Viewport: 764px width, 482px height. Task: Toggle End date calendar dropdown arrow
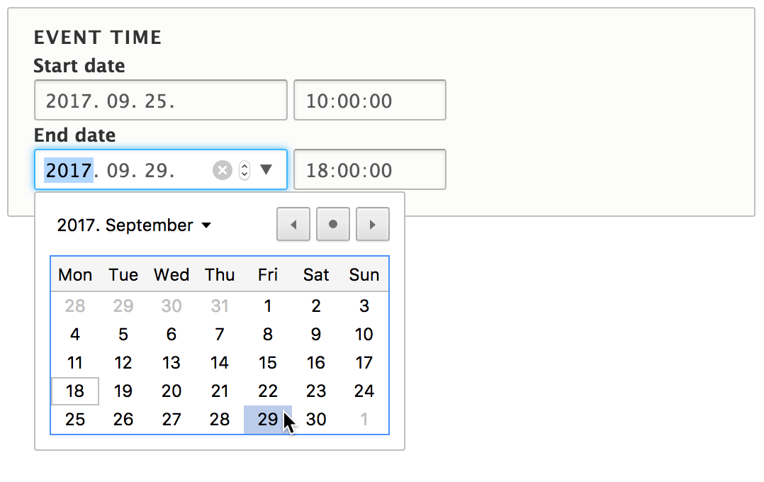pos(266,170)
